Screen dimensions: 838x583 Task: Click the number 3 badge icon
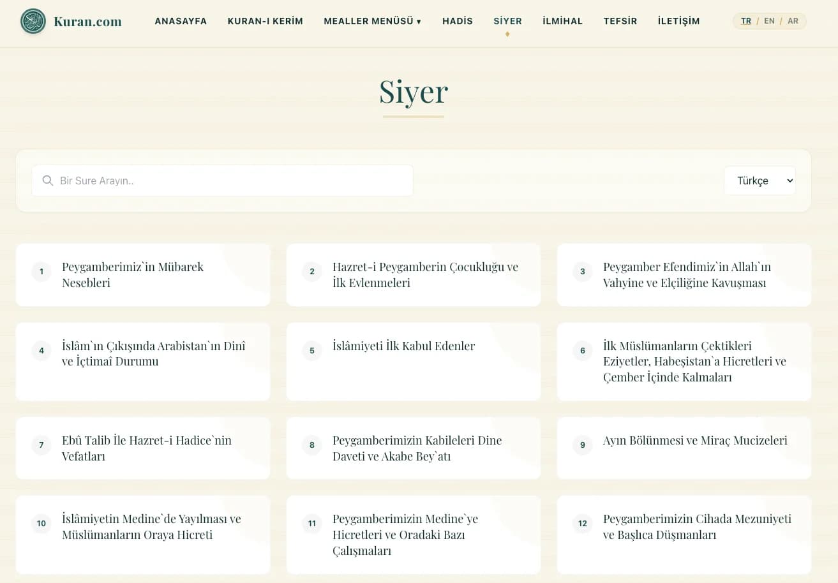[x=583, y=272]
